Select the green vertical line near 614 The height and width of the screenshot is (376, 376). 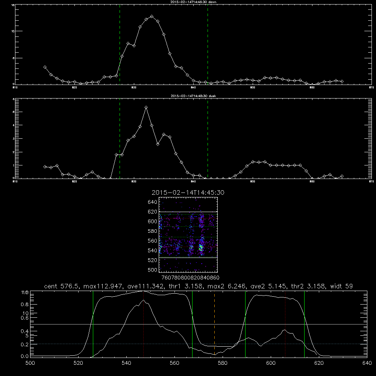pyautogui.click(x=304, y=324)
